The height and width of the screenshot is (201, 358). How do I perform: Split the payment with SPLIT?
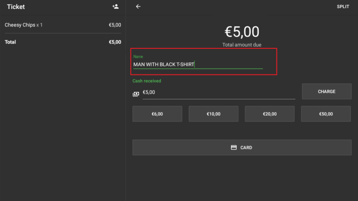pyautogui.click(x=343, y=7)
